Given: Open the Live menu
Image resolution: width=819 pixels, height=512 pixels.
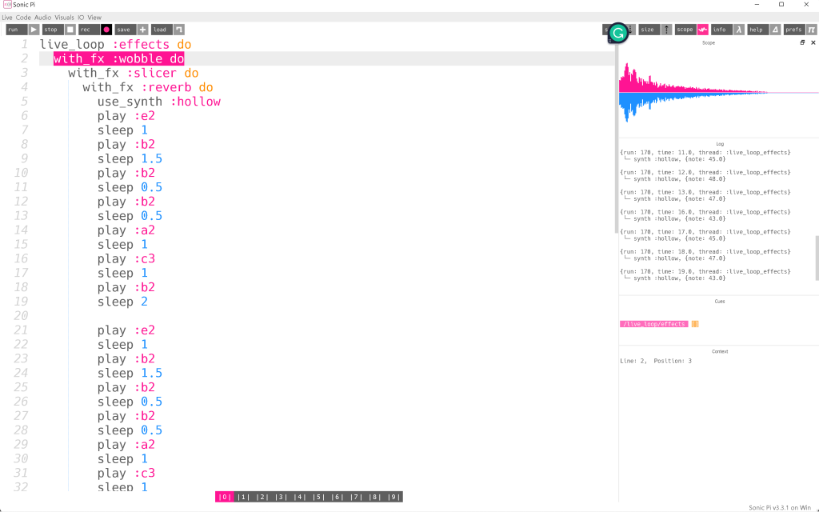Looking at the screenshot, I should pos(7,18).
